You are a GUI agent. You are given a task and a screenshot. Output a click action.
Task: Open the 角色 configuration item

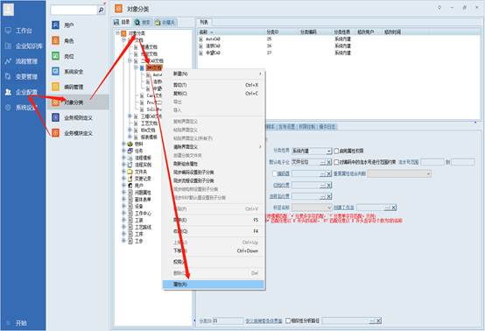click(68, 41)
